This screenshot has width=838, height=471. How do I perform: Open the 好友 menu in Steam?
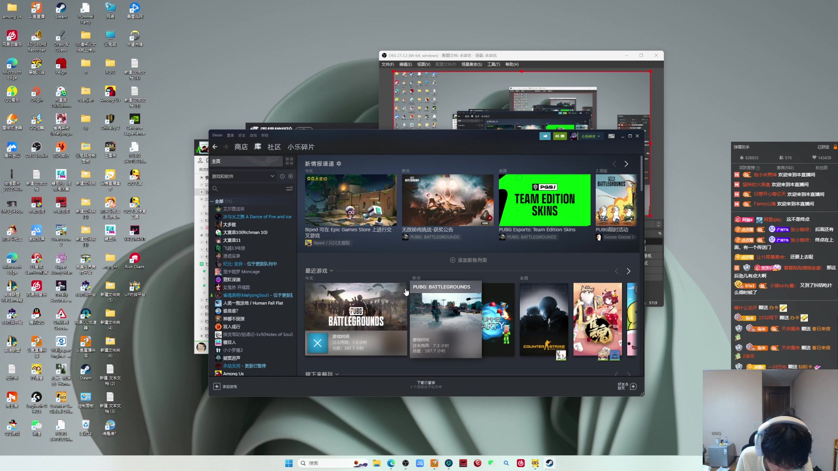pyautogui.click(x=242, y=135)
